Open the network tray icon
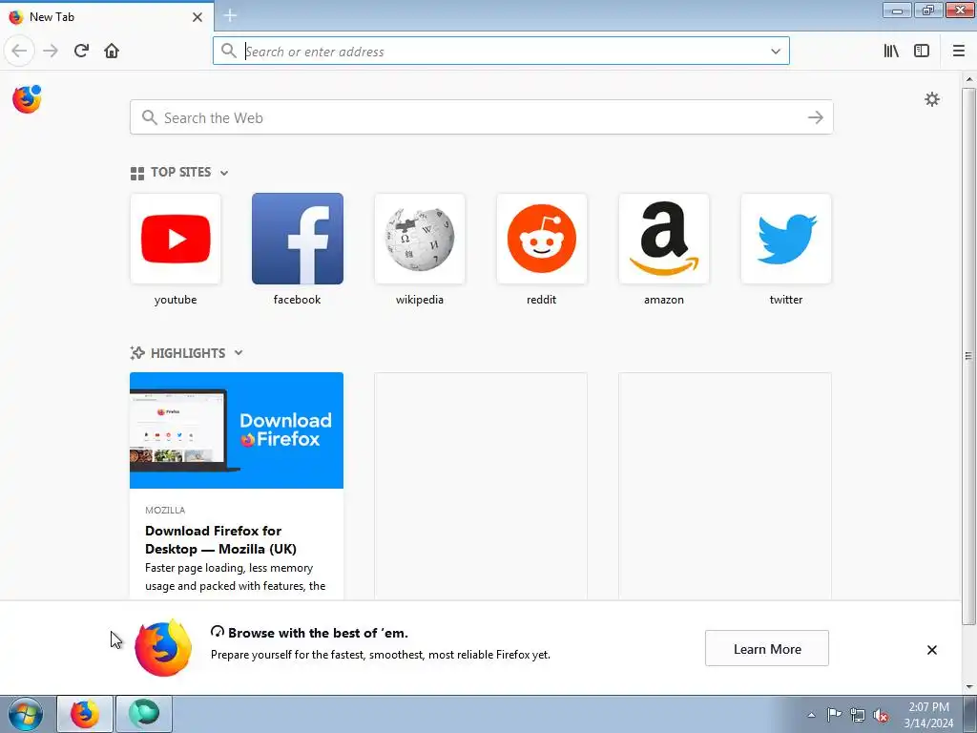 click(x=858, y=716)
